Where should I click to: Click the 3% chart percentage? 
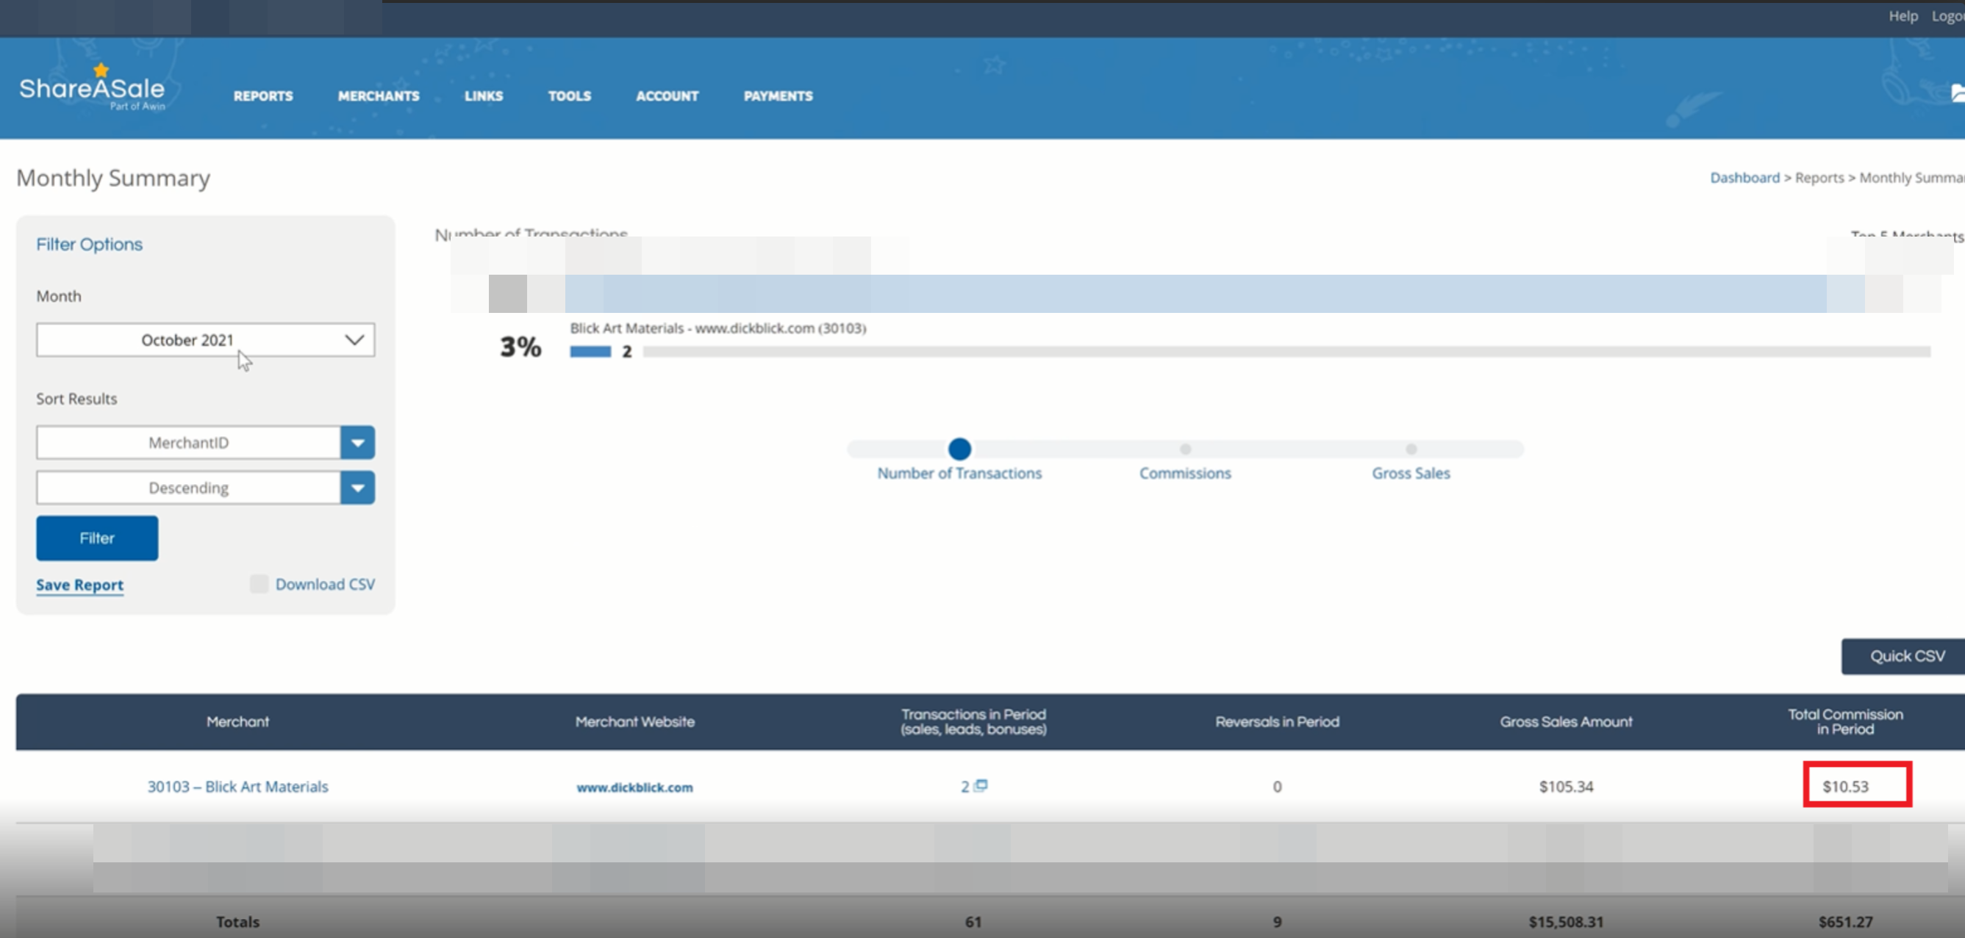520,347
